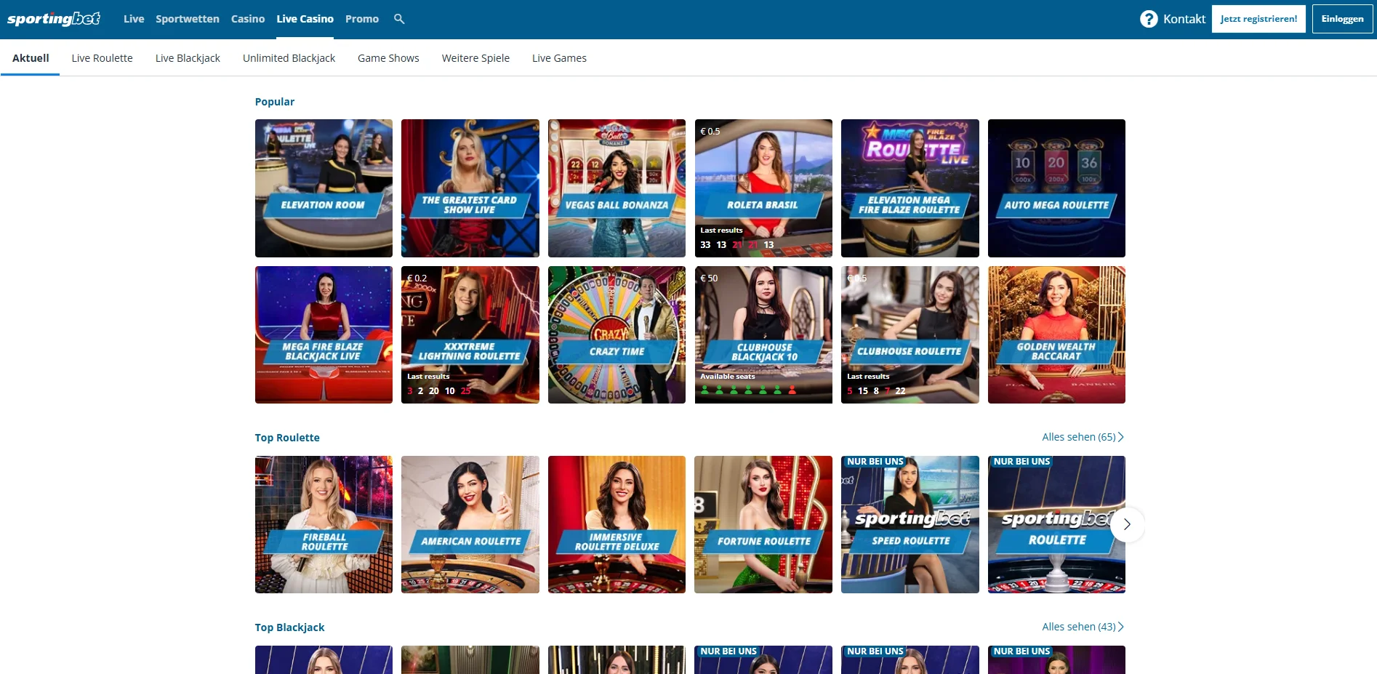
Task: Open Clubhouse Roulette game tile
Action: coord(910,334)
